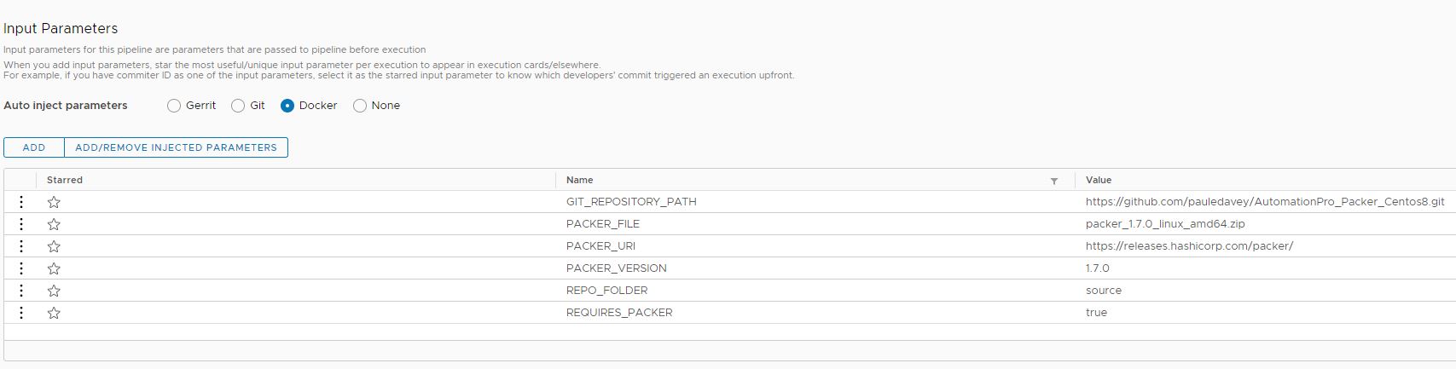1456x369 pixels.
Task: Star the REPO_FOLDER parameter
Action: point(54,291)
